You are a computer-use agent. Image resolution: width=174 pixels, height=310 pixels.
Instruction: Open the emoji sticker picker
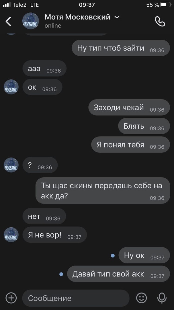(142, 298)
